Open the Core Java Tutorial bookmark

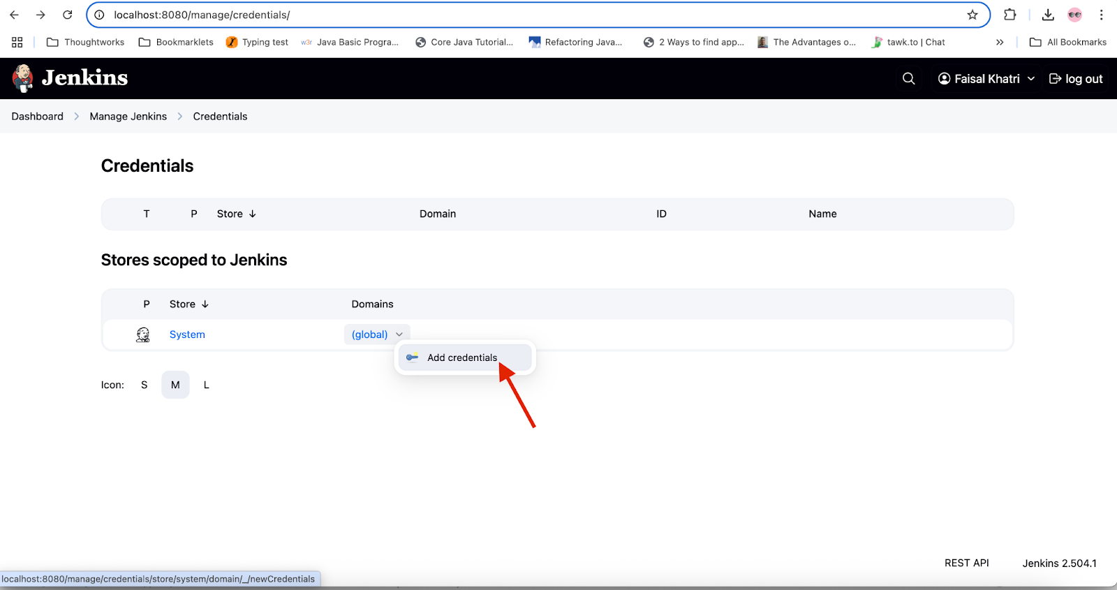[x=464, y=42]
